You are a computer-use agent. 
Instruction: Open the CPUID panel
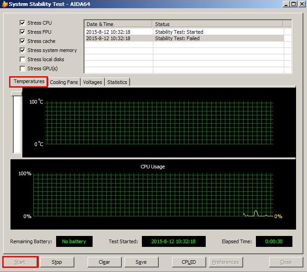[x=189, y=262]
